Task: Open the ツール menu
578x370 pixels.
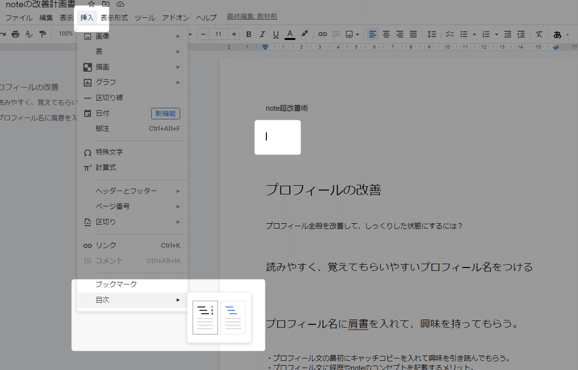Action: [x=145, y=18]
